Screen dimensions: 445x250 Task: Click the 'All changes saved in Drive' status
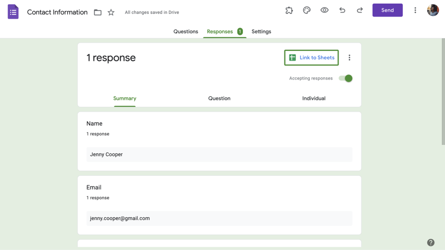pyautogui.click(x=152, y=12)
